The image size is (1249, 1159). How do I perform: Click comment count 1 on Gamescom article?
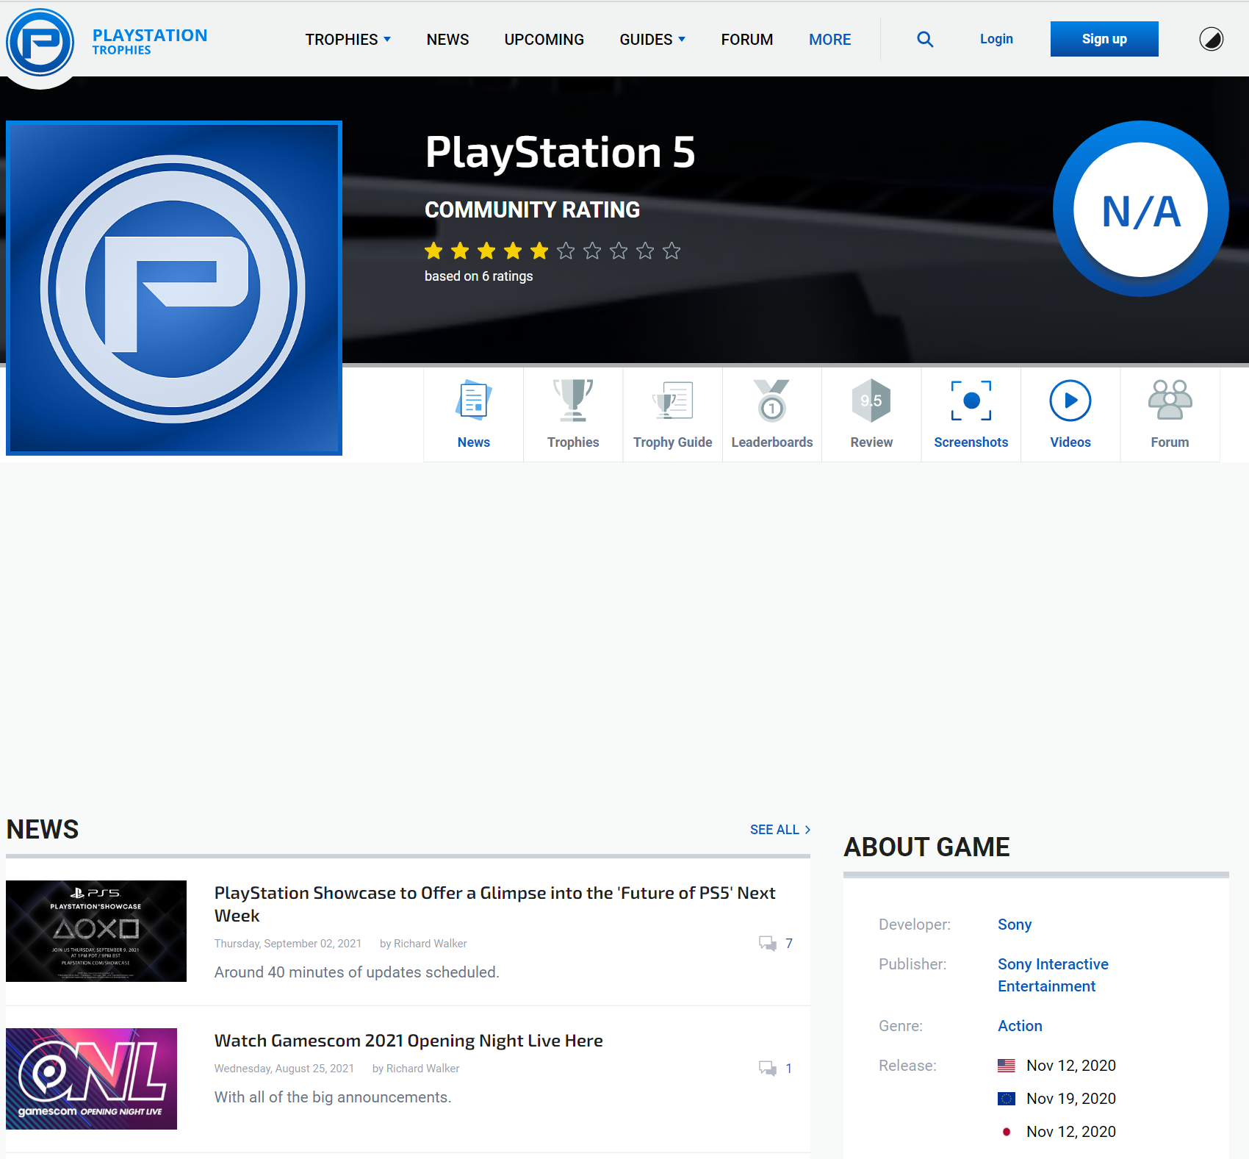[789, 1069]
